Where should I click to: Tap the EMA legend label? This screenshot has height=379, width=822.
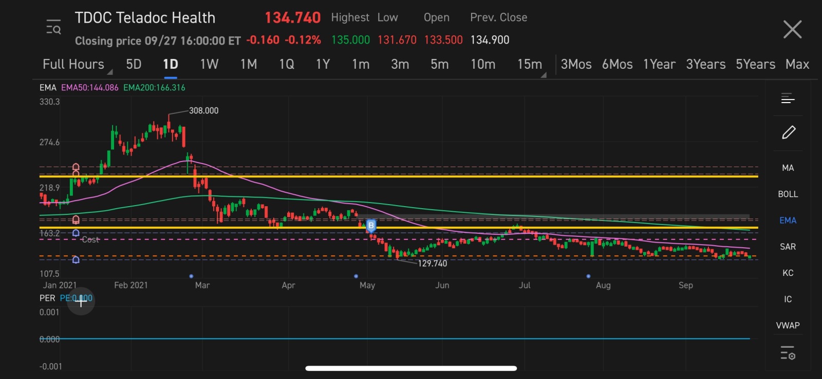pyautogui.click(x=48, y=88)
